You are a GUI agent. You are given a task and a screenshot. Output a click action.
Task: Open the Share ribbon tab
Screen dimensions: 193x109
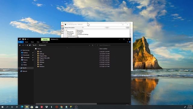click(32, 42)
